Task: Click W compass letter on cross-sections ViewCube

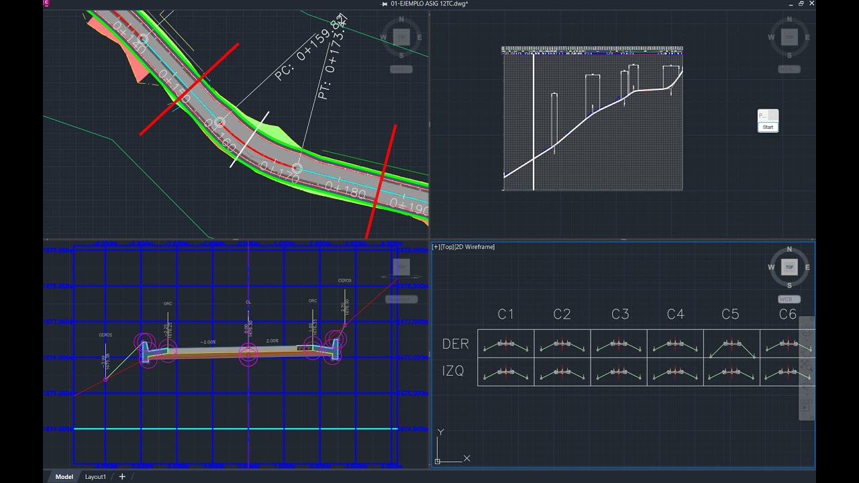Action: (771, 268)
